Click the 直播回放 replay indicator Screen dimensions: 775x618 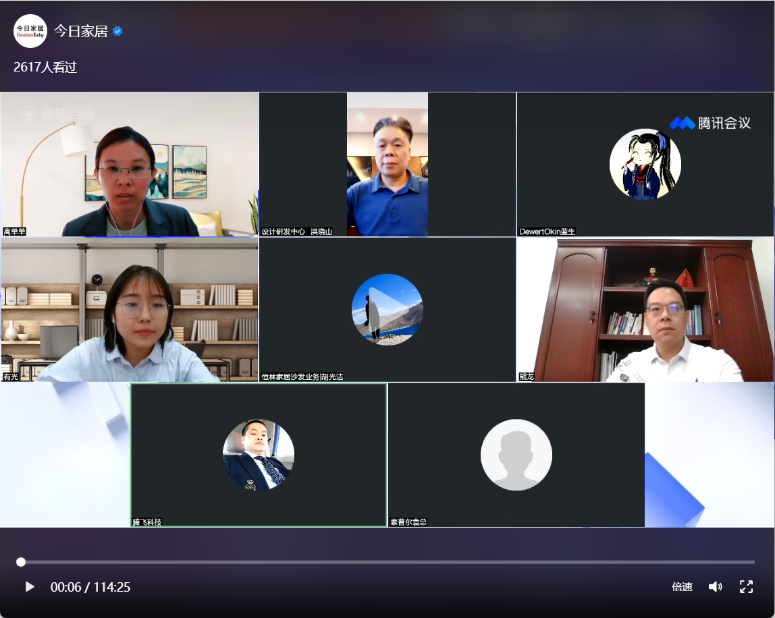click(x=58, y=113)
